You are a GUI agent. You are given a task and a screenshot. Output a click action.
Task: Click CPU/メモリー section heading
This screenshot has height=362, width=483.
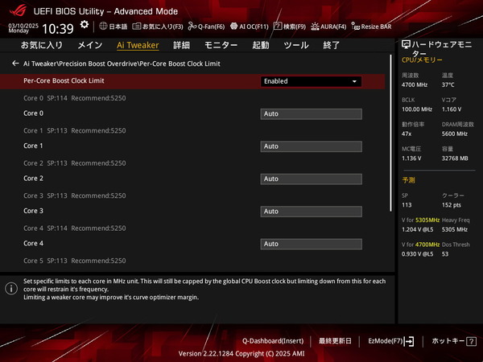(422, 60)
